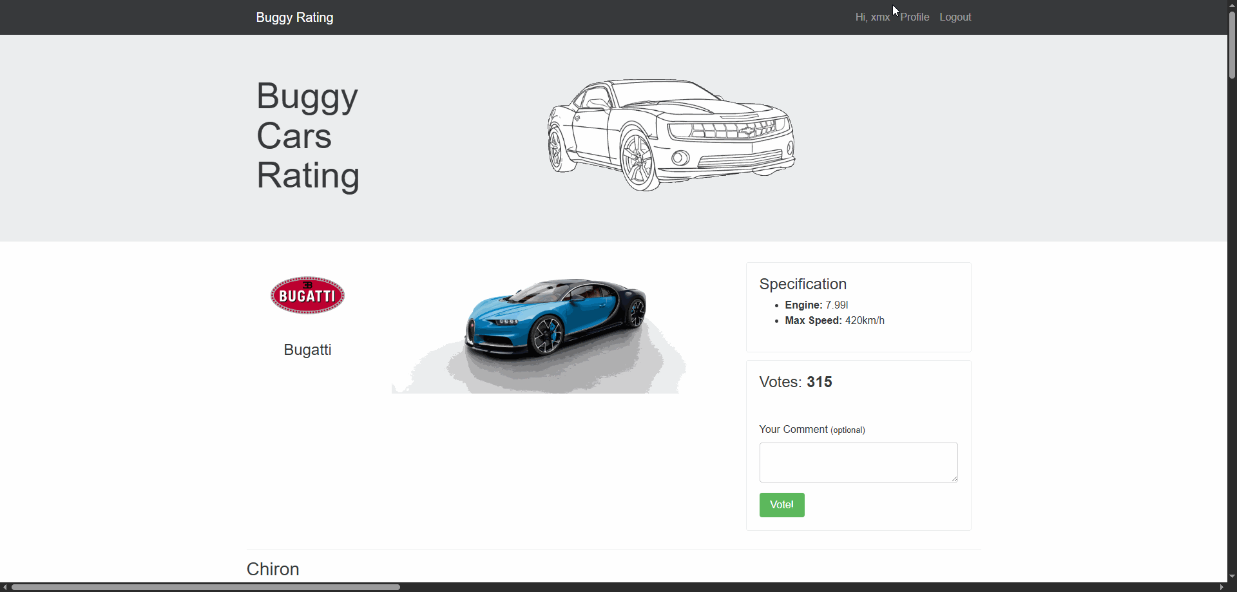This screenshot has height=592, width=1237.
Task: Focus the Your Comment text box
Action: [858, 462]
